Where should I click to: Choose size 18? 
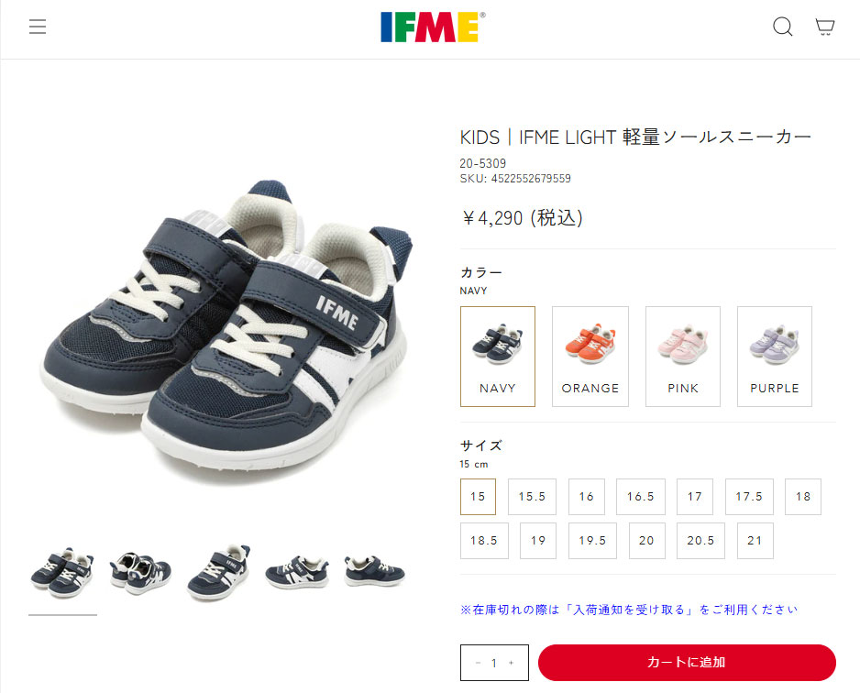(x=803, y=497)
